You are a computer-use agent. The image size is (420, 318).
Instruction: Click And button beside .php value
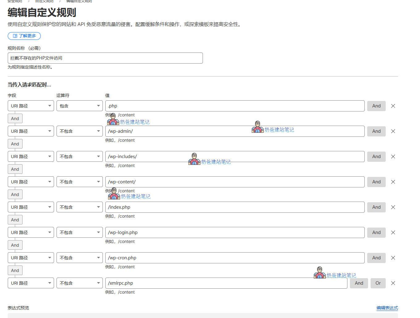point(376,106)
